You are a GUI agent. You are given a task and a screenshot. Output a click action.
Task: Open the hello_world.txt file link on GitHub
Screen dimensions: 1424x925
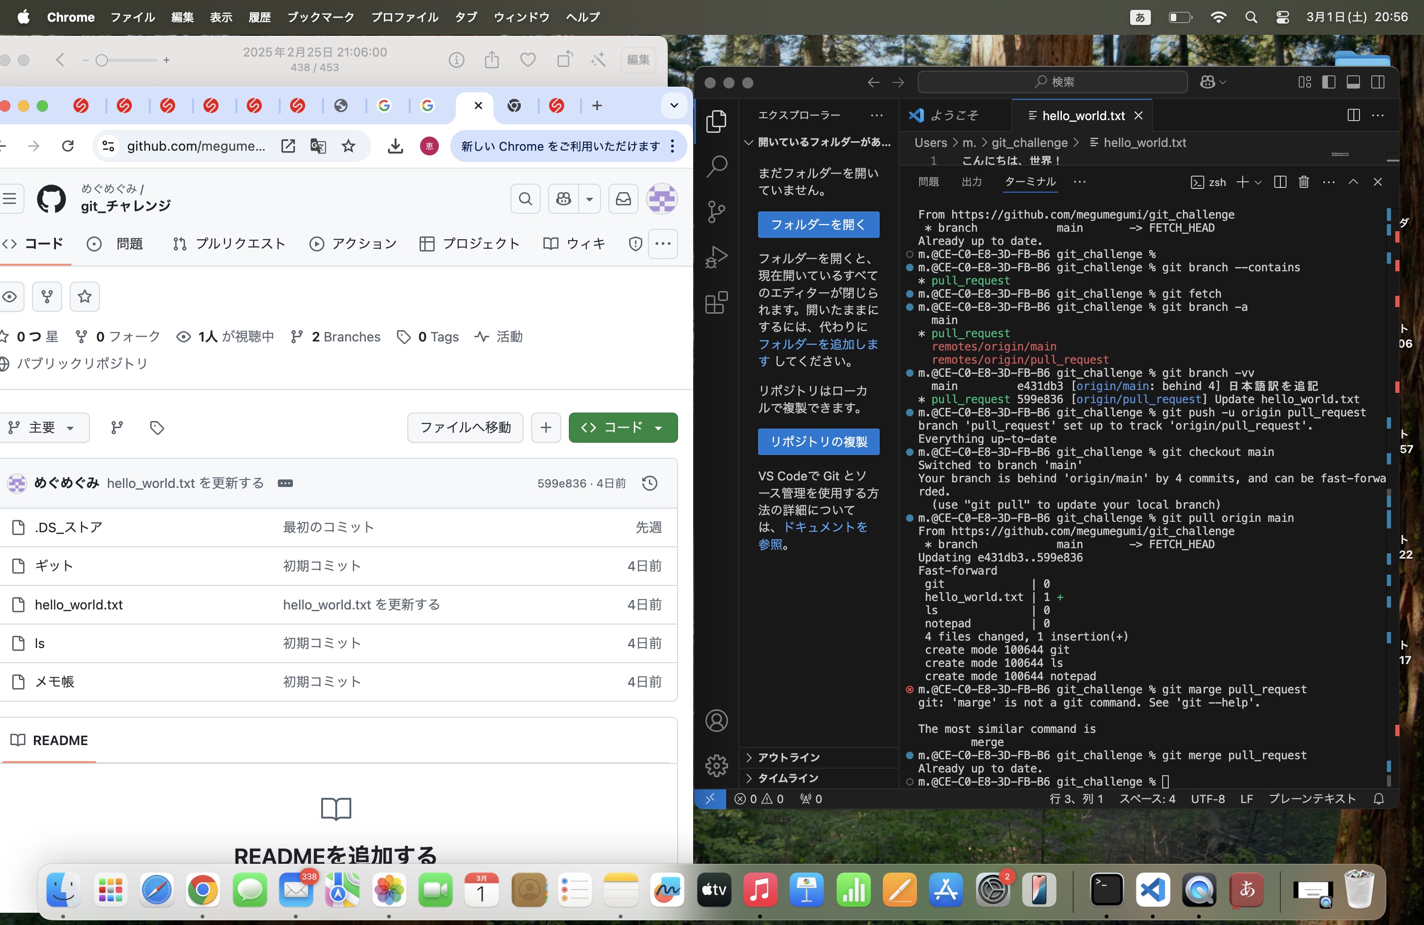(x=79, y=605)
